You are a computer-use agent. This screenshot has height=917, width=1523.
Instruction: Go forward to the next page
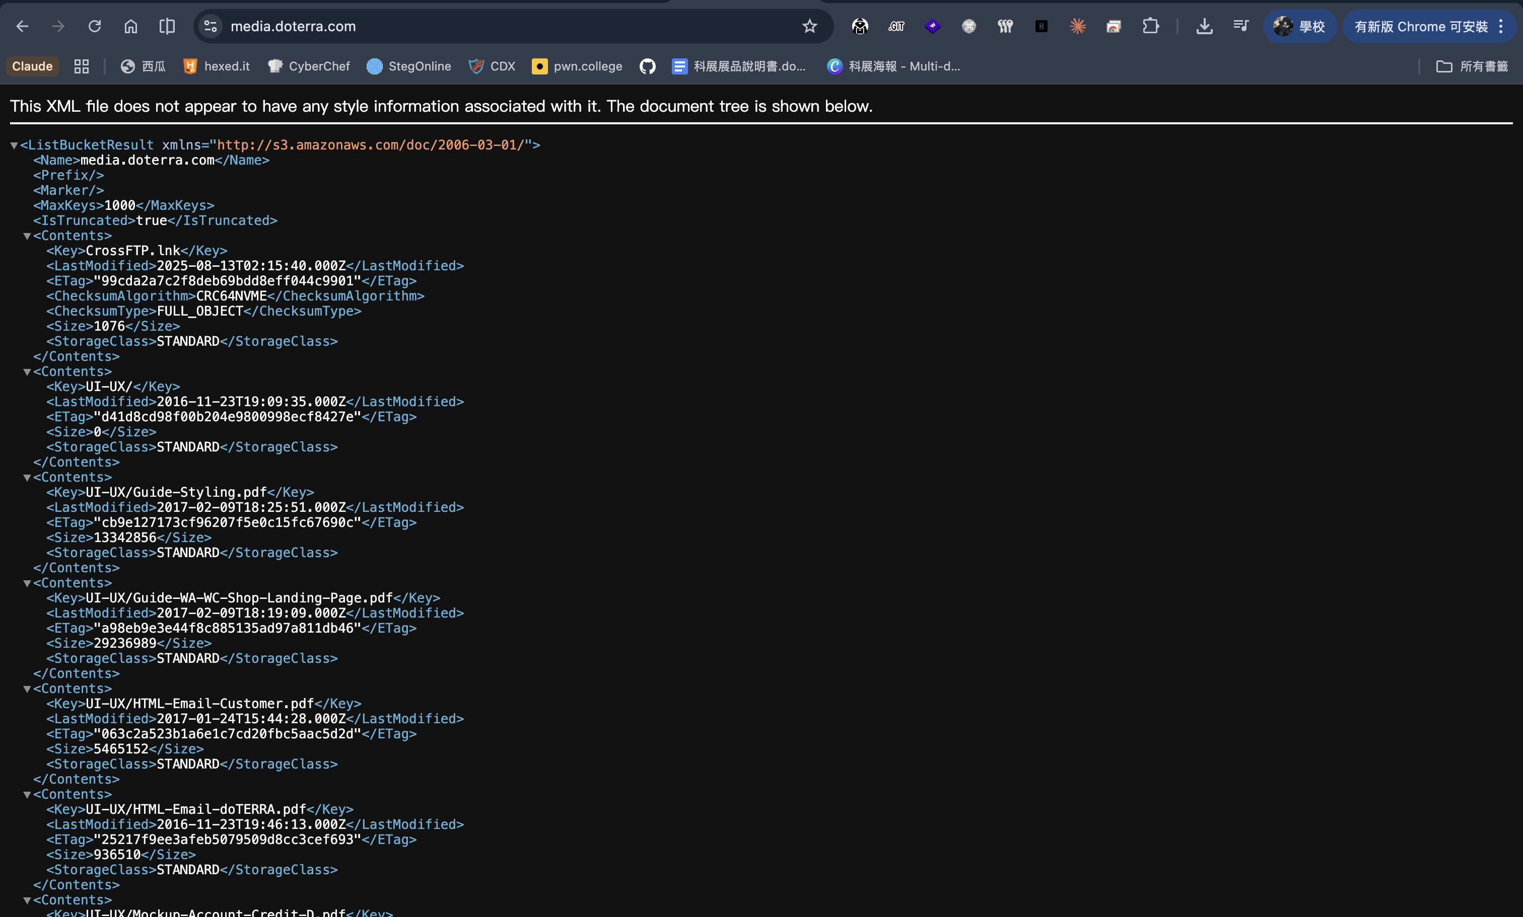coord(58,27)
